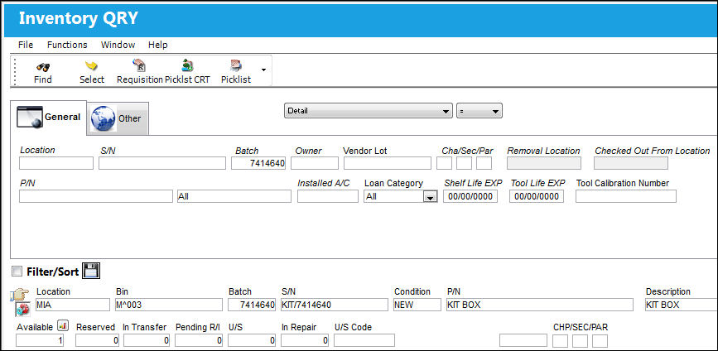The width and height of the screenshot is (718, 351).
Task: Click the U/S quantity field
Action: [x=252, y=340]
